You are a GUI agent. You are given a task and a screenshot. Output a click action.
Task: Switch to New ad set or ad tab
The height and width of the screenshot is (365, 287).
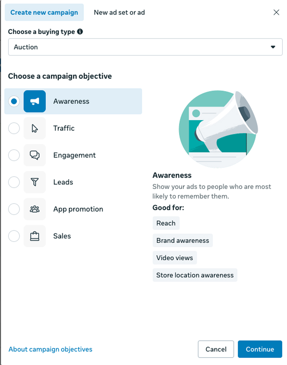(119, 13)
